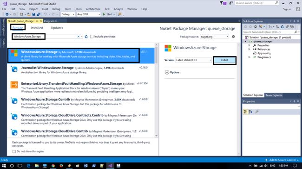The height and width of the screenshot is (169, 302).
Task: Click the Save All toolbar icon
Action: pyautogui.click(x=39, y=14)
